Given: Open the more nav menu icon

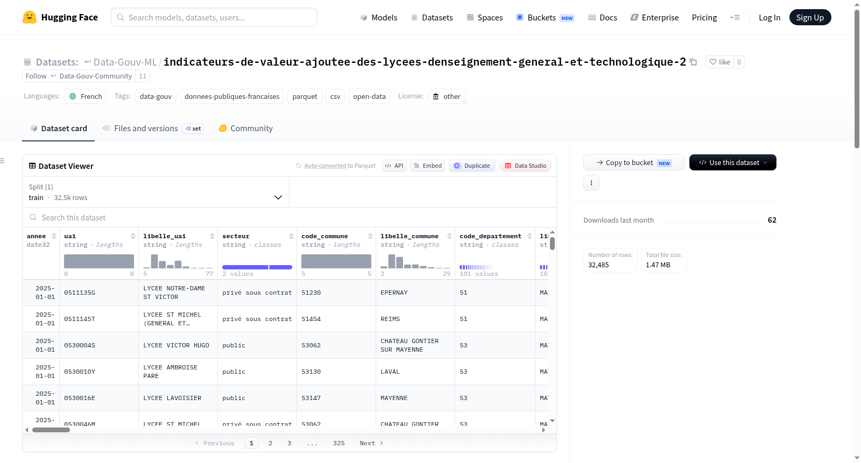Looking at the screenshot, I should (x=735, y=17).
